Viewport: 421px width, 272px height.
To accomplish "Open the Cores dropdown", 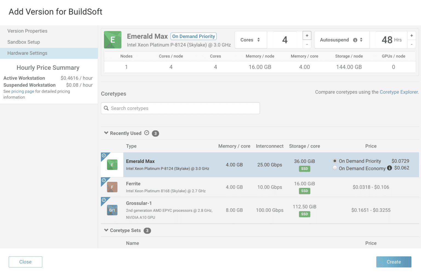I will click(x=250, y=40).
